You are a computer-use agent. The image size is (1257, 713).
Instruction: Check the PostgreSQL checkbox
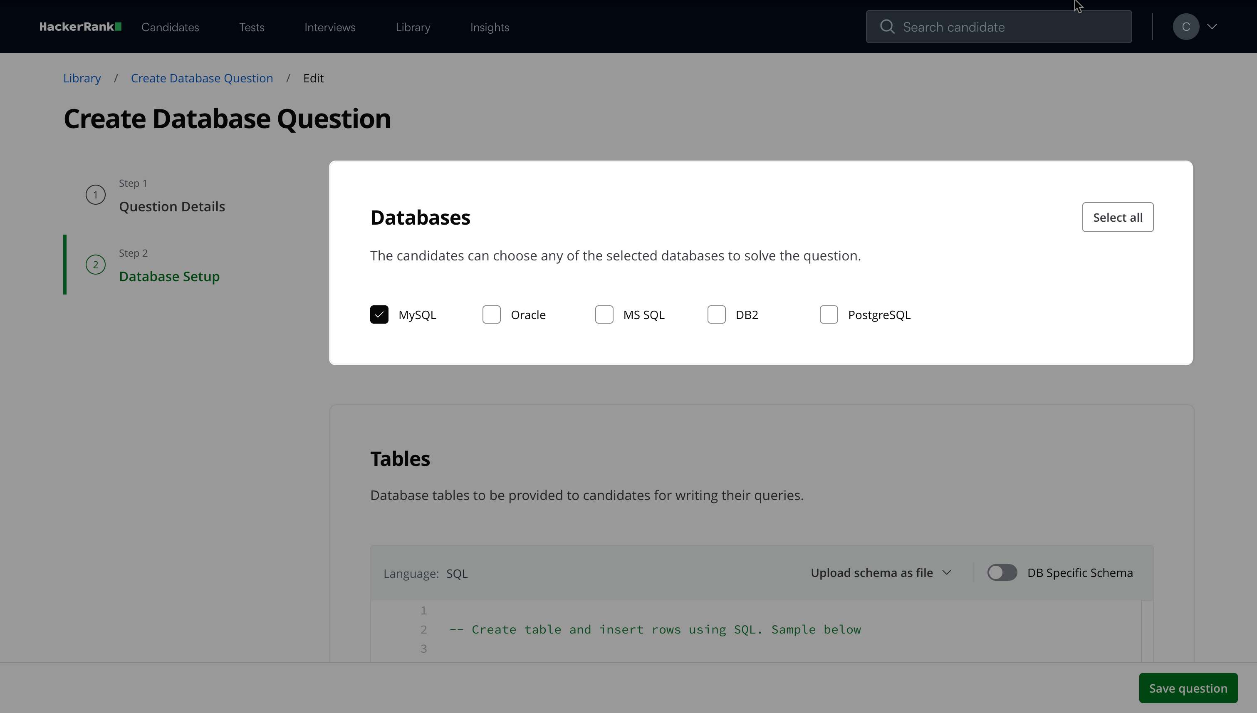click(829, 314)
